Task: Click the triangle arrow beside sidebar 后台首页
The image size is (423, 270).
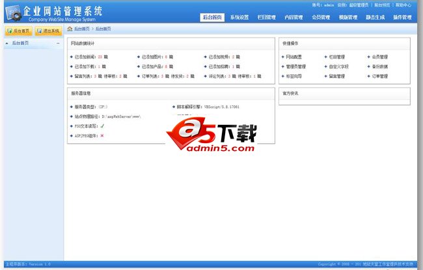Action: click(7, 43)
